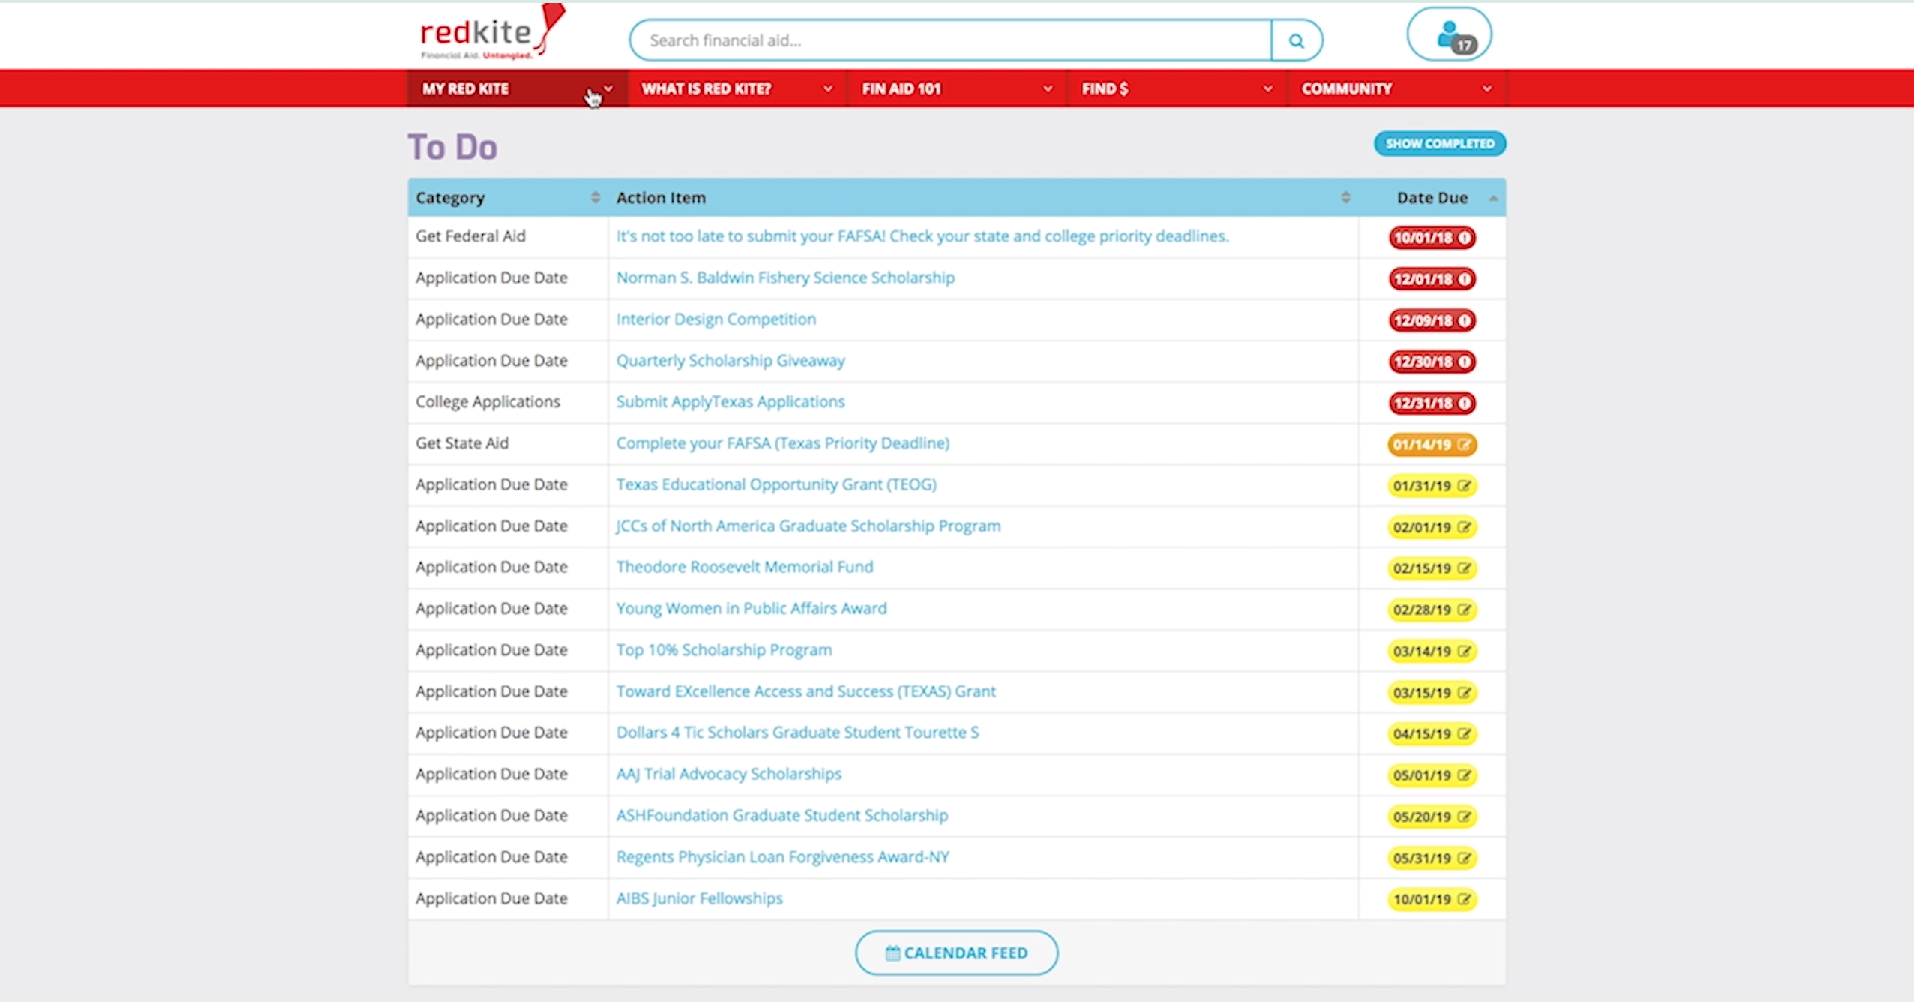Expand the What Is Red Kite? chevron
The image size is (1914, 1002).
(x=828, y=88)
